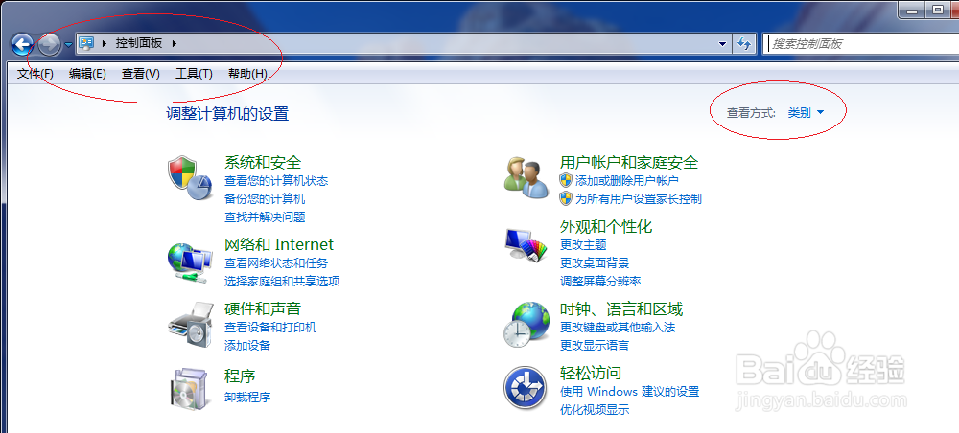Open 硬件和声音 category heading

(x=263, y=309)
